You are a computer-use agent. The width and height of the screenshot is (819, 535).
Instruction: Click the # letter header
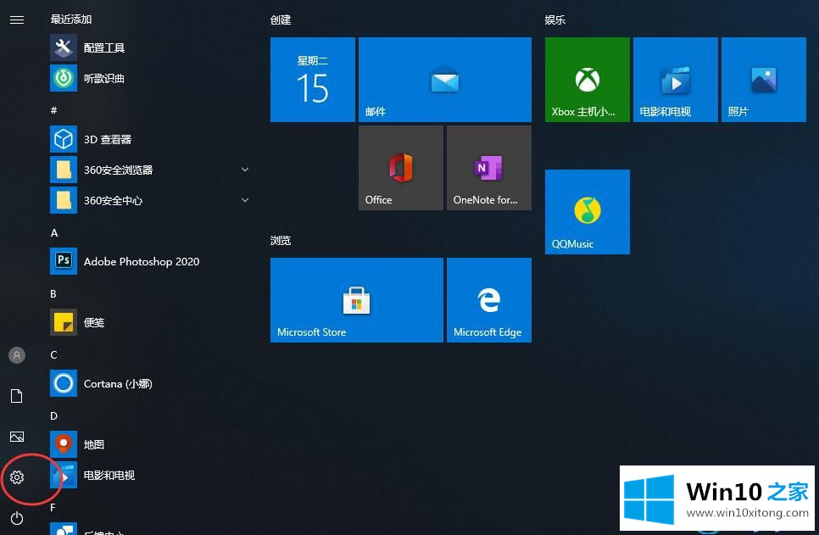(53, 109)
